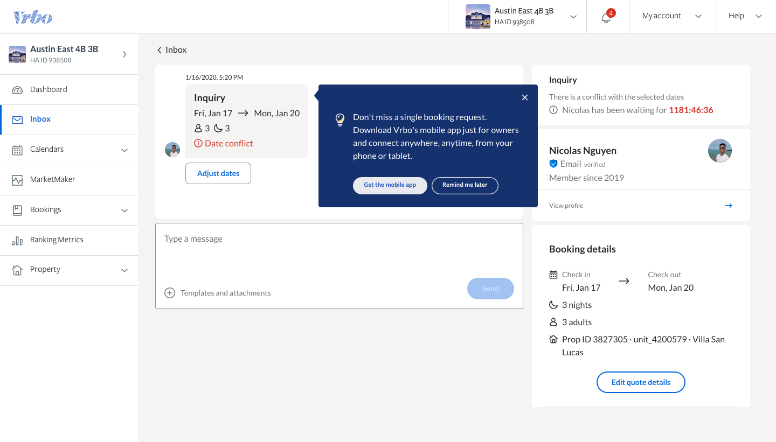Viewport: 776px width, 442px height.
Task: Click the MarketMaker chart icon
Action: 17,180
